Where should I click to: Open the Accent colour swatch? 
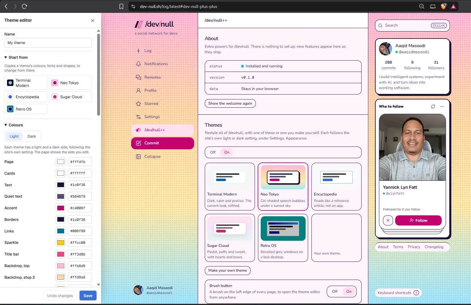(x=61, y=208)
